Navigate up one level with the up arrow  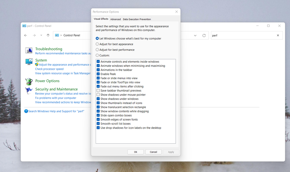tap(48, 35)
